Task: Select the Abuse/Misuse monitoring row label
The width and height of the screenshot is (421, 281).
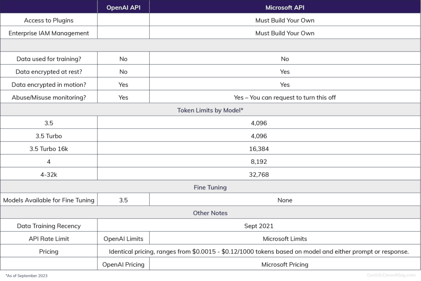Action: (49, 98)
